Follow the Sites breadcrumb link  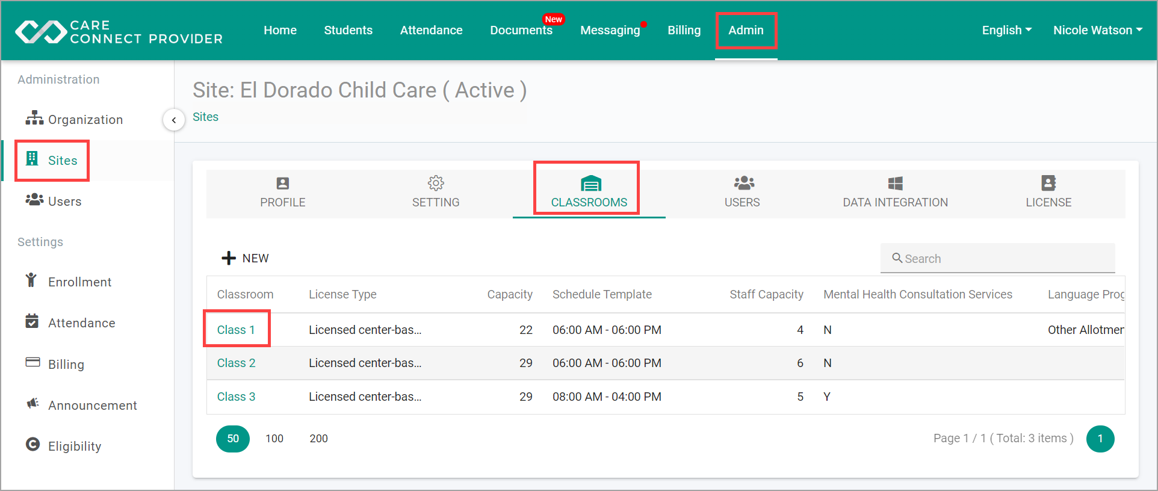point(205,117)
